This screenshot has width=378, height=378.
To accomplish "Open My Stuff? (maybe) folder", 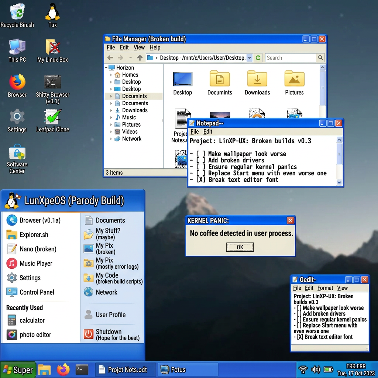I will (102, 234).
